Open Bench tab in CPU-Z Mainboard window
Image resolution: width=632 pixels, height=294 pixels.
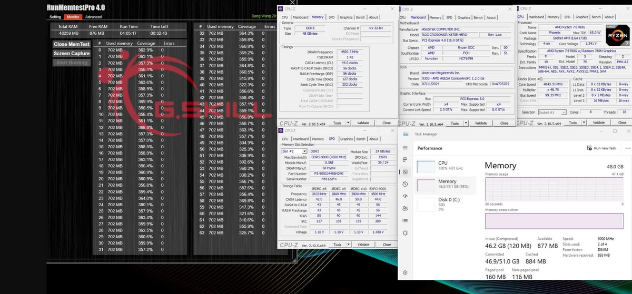coord(479,17)
